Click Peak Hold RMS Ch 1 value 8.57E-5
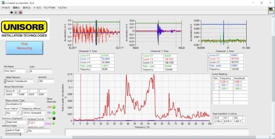The width and height of the screenshot is (275, 139). pos(228,121)
